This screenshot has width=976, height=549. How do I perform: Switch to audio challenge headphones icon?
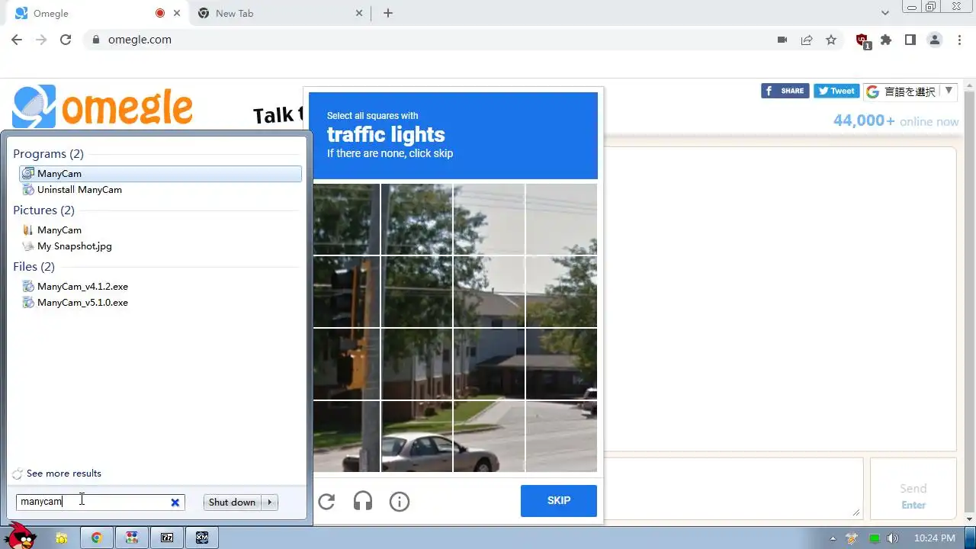pyautogui.click(x=363, y=501)
